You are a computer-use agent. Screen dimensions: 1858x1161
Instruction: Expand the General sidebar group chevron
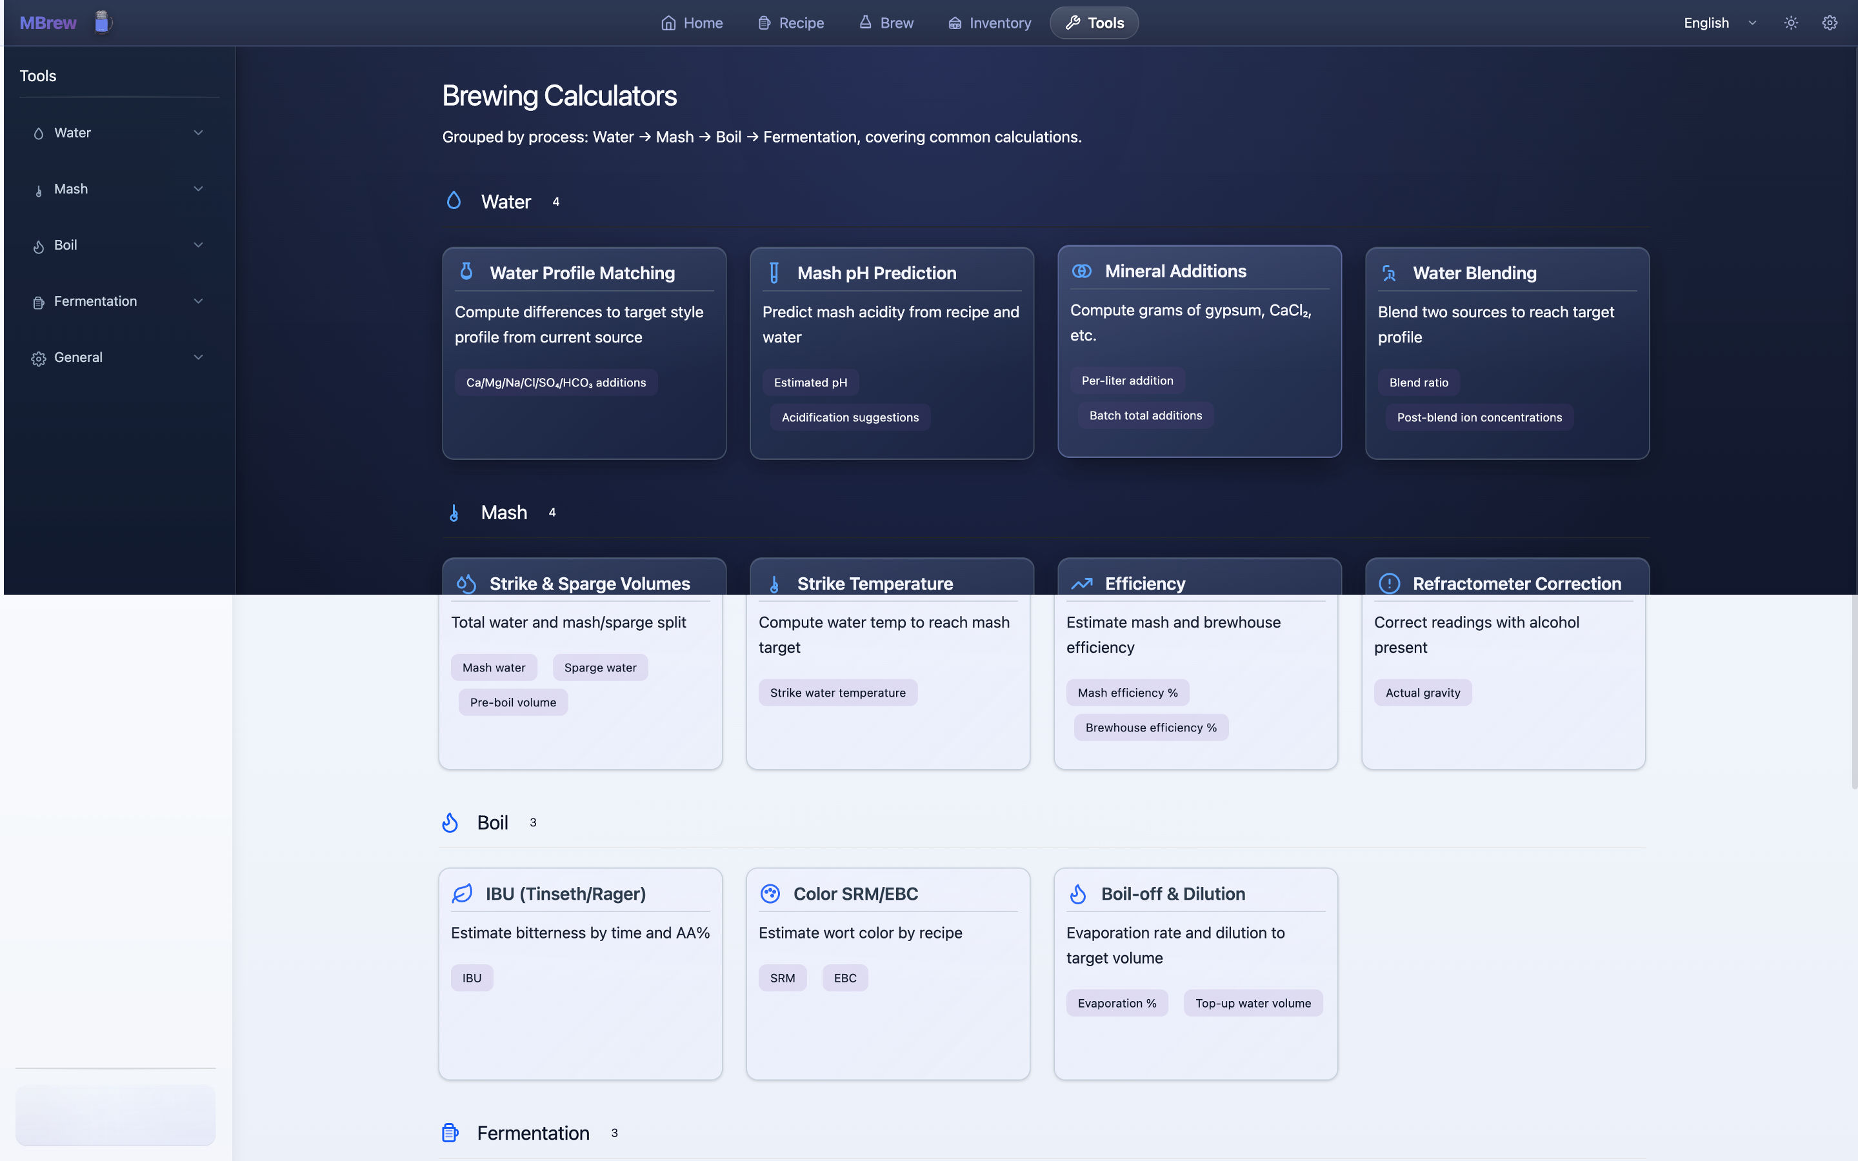click(198, 357)
